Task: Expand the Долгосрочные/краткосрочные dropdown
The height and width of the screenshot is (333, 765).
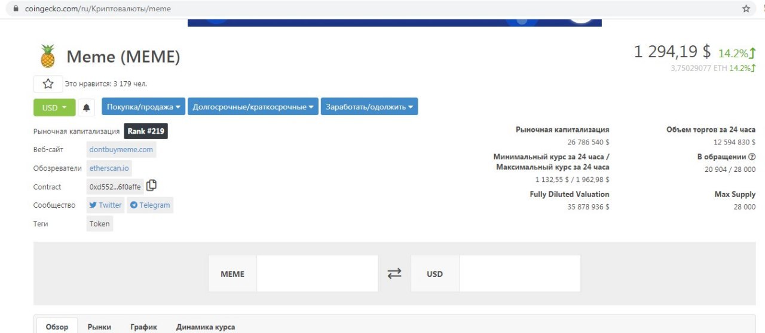Action: (253, 107)
